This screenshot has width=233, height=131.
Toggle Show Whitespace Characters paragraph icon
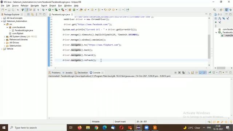pyautogui.click(x=38, y=10)
